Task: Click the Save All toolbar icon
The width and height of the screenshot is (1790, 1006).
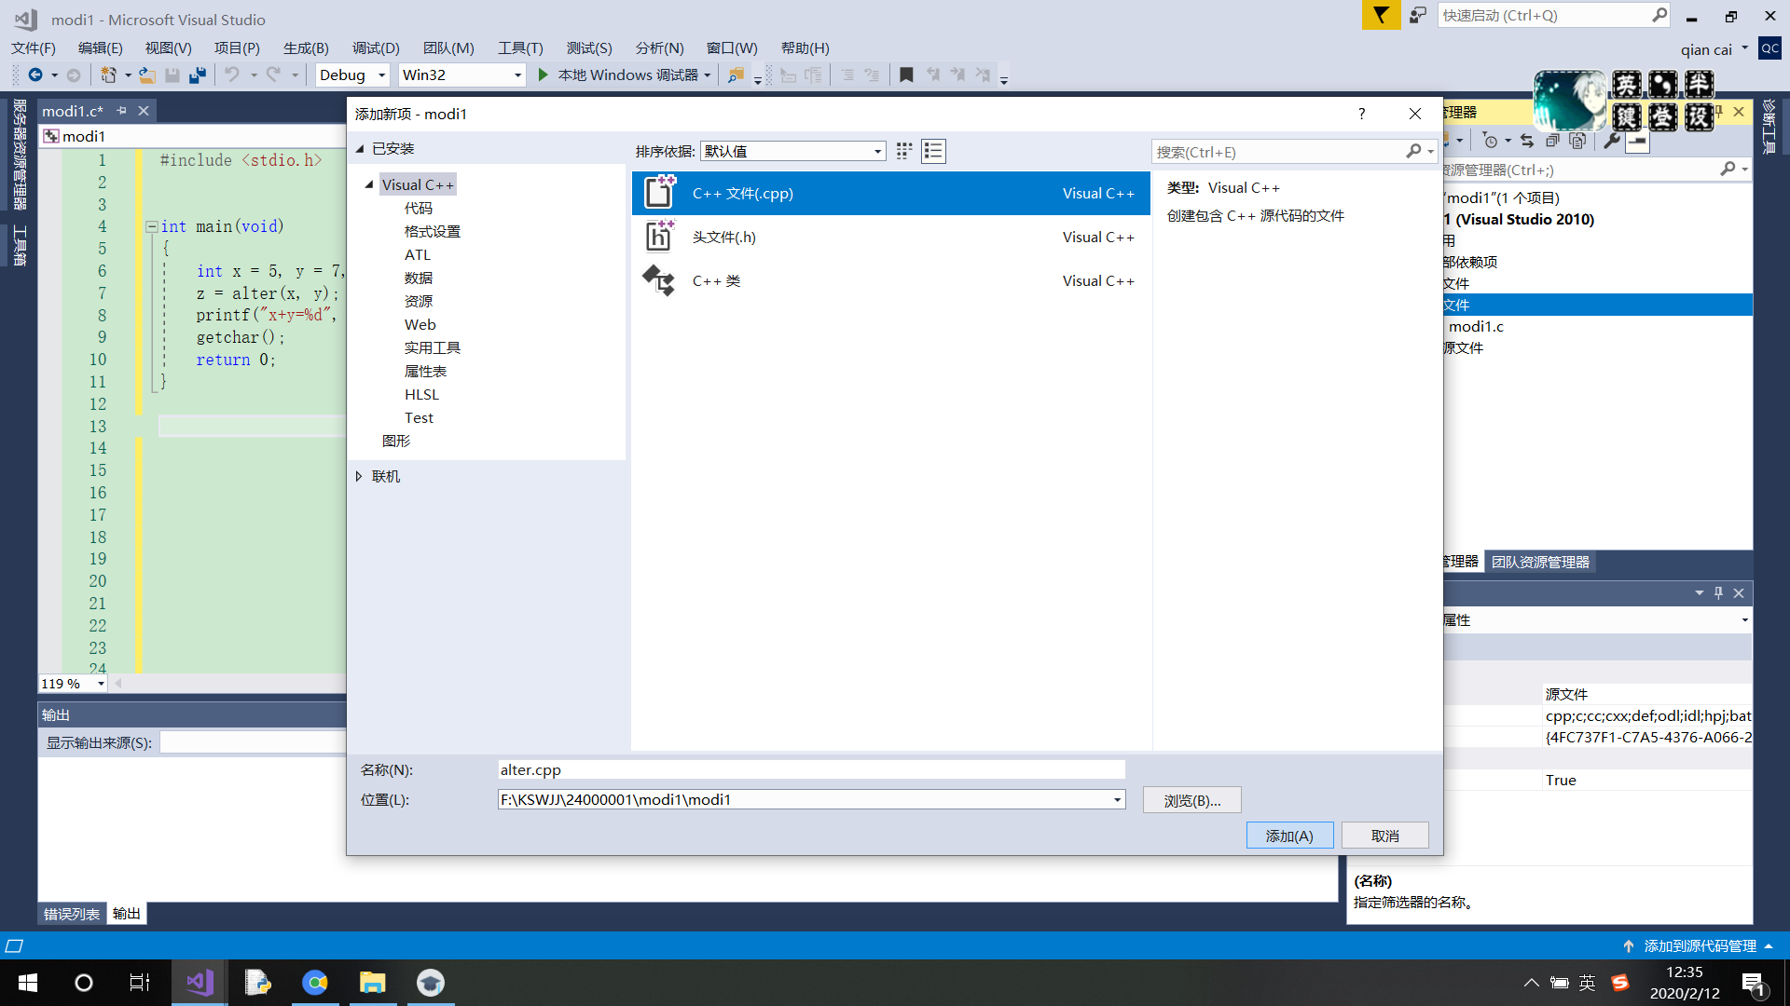Action: pyautogui.click(x=197, y=75)
